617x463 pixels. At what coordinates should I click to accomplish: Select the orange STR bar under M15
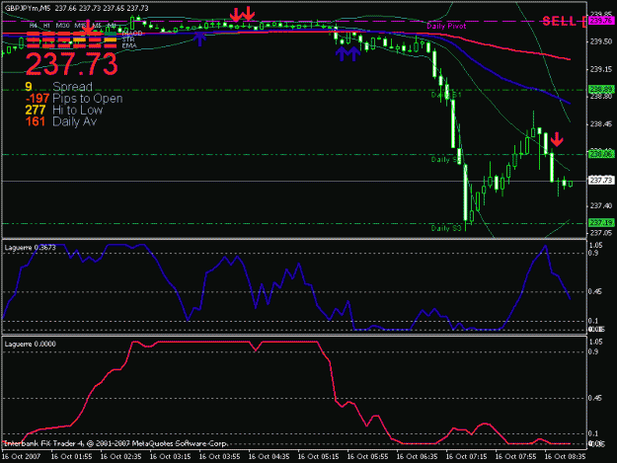[x=80, y=39]
